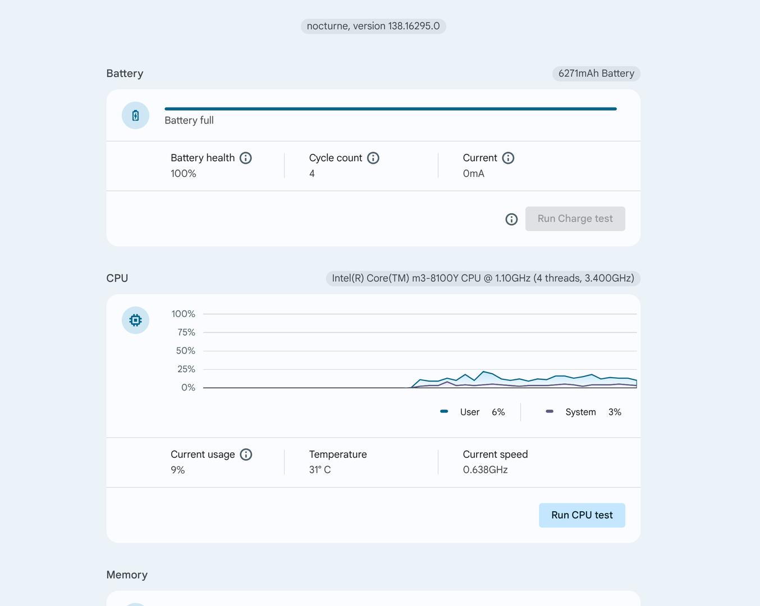Click the Memory section heading
The width and height of the screenshot is (760, 606).
pyautogui.click(x=127, y=575)
